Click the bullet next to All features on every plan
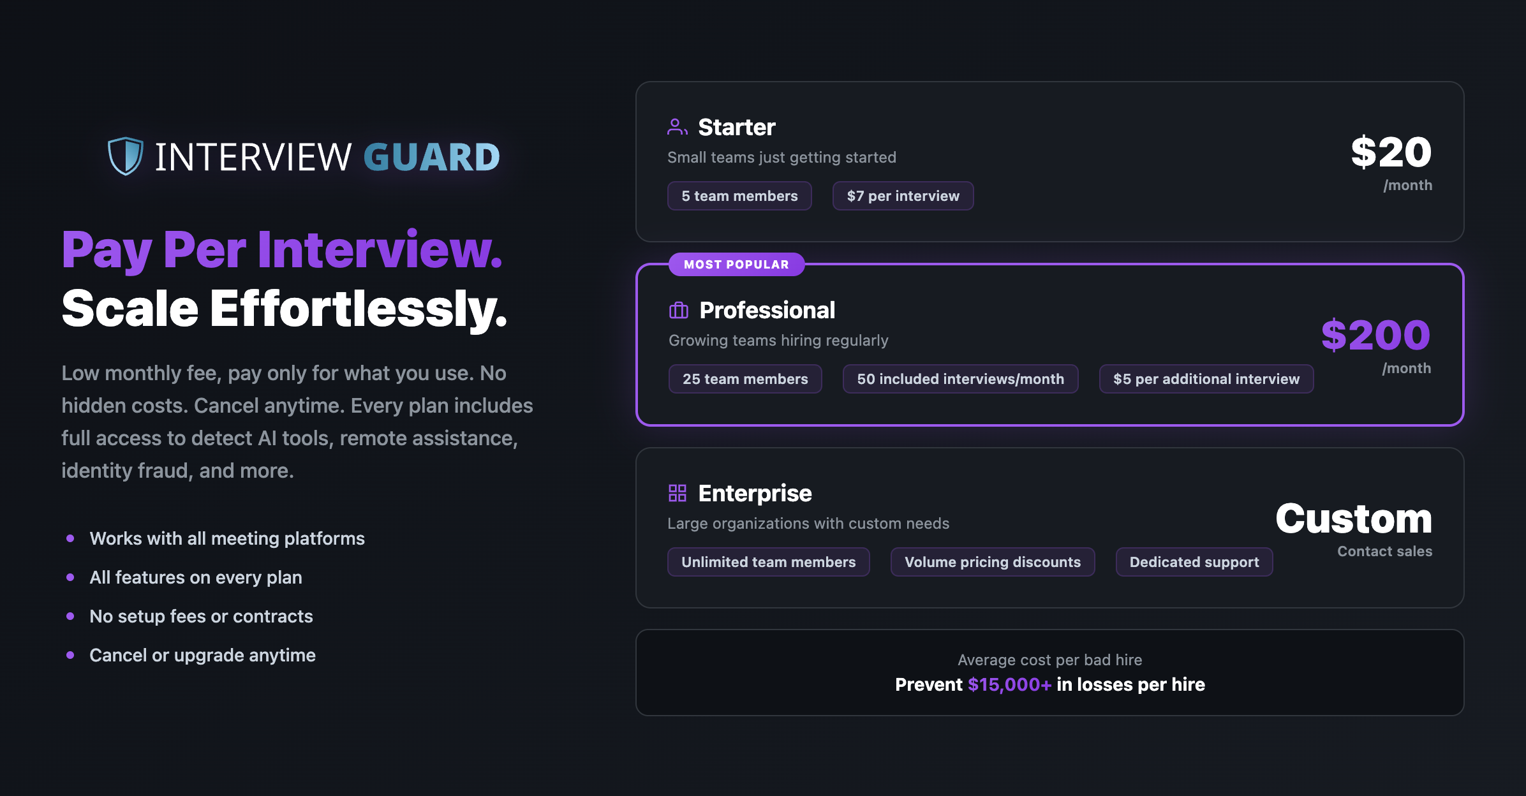The width and height of the screenshot is (1526, 796). (x=71, y=577)
